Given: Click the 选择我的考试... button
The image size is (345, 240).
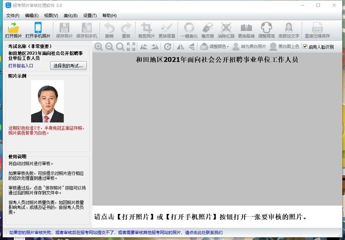Looking at the screenshot, I should click(68, 66).
